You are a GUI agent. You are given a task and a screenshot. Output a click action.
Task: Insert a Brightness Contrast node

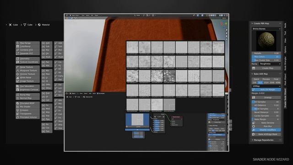[x=27, y=90]
